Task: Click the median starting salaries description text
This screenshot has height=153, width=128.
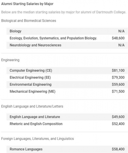Action: click(x=64, y=12)
